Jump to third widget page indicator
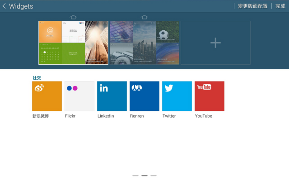This screenshot has height=181, width=289. tap(154, 176)
